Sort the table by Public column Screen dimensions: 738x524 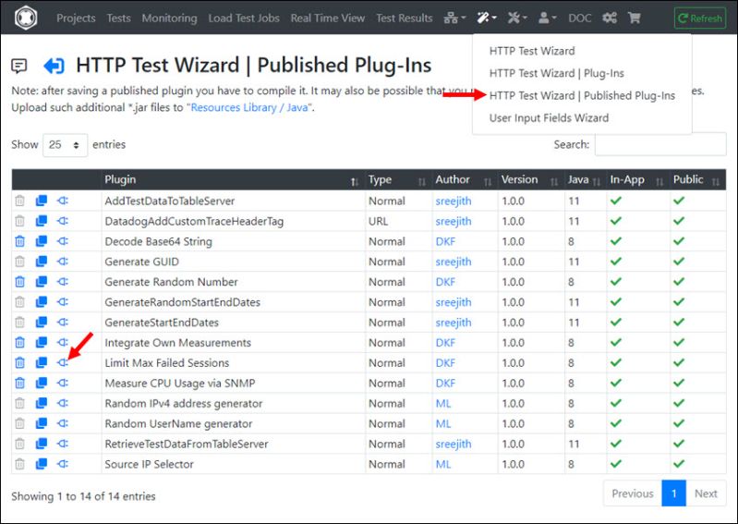pos(697,180)
